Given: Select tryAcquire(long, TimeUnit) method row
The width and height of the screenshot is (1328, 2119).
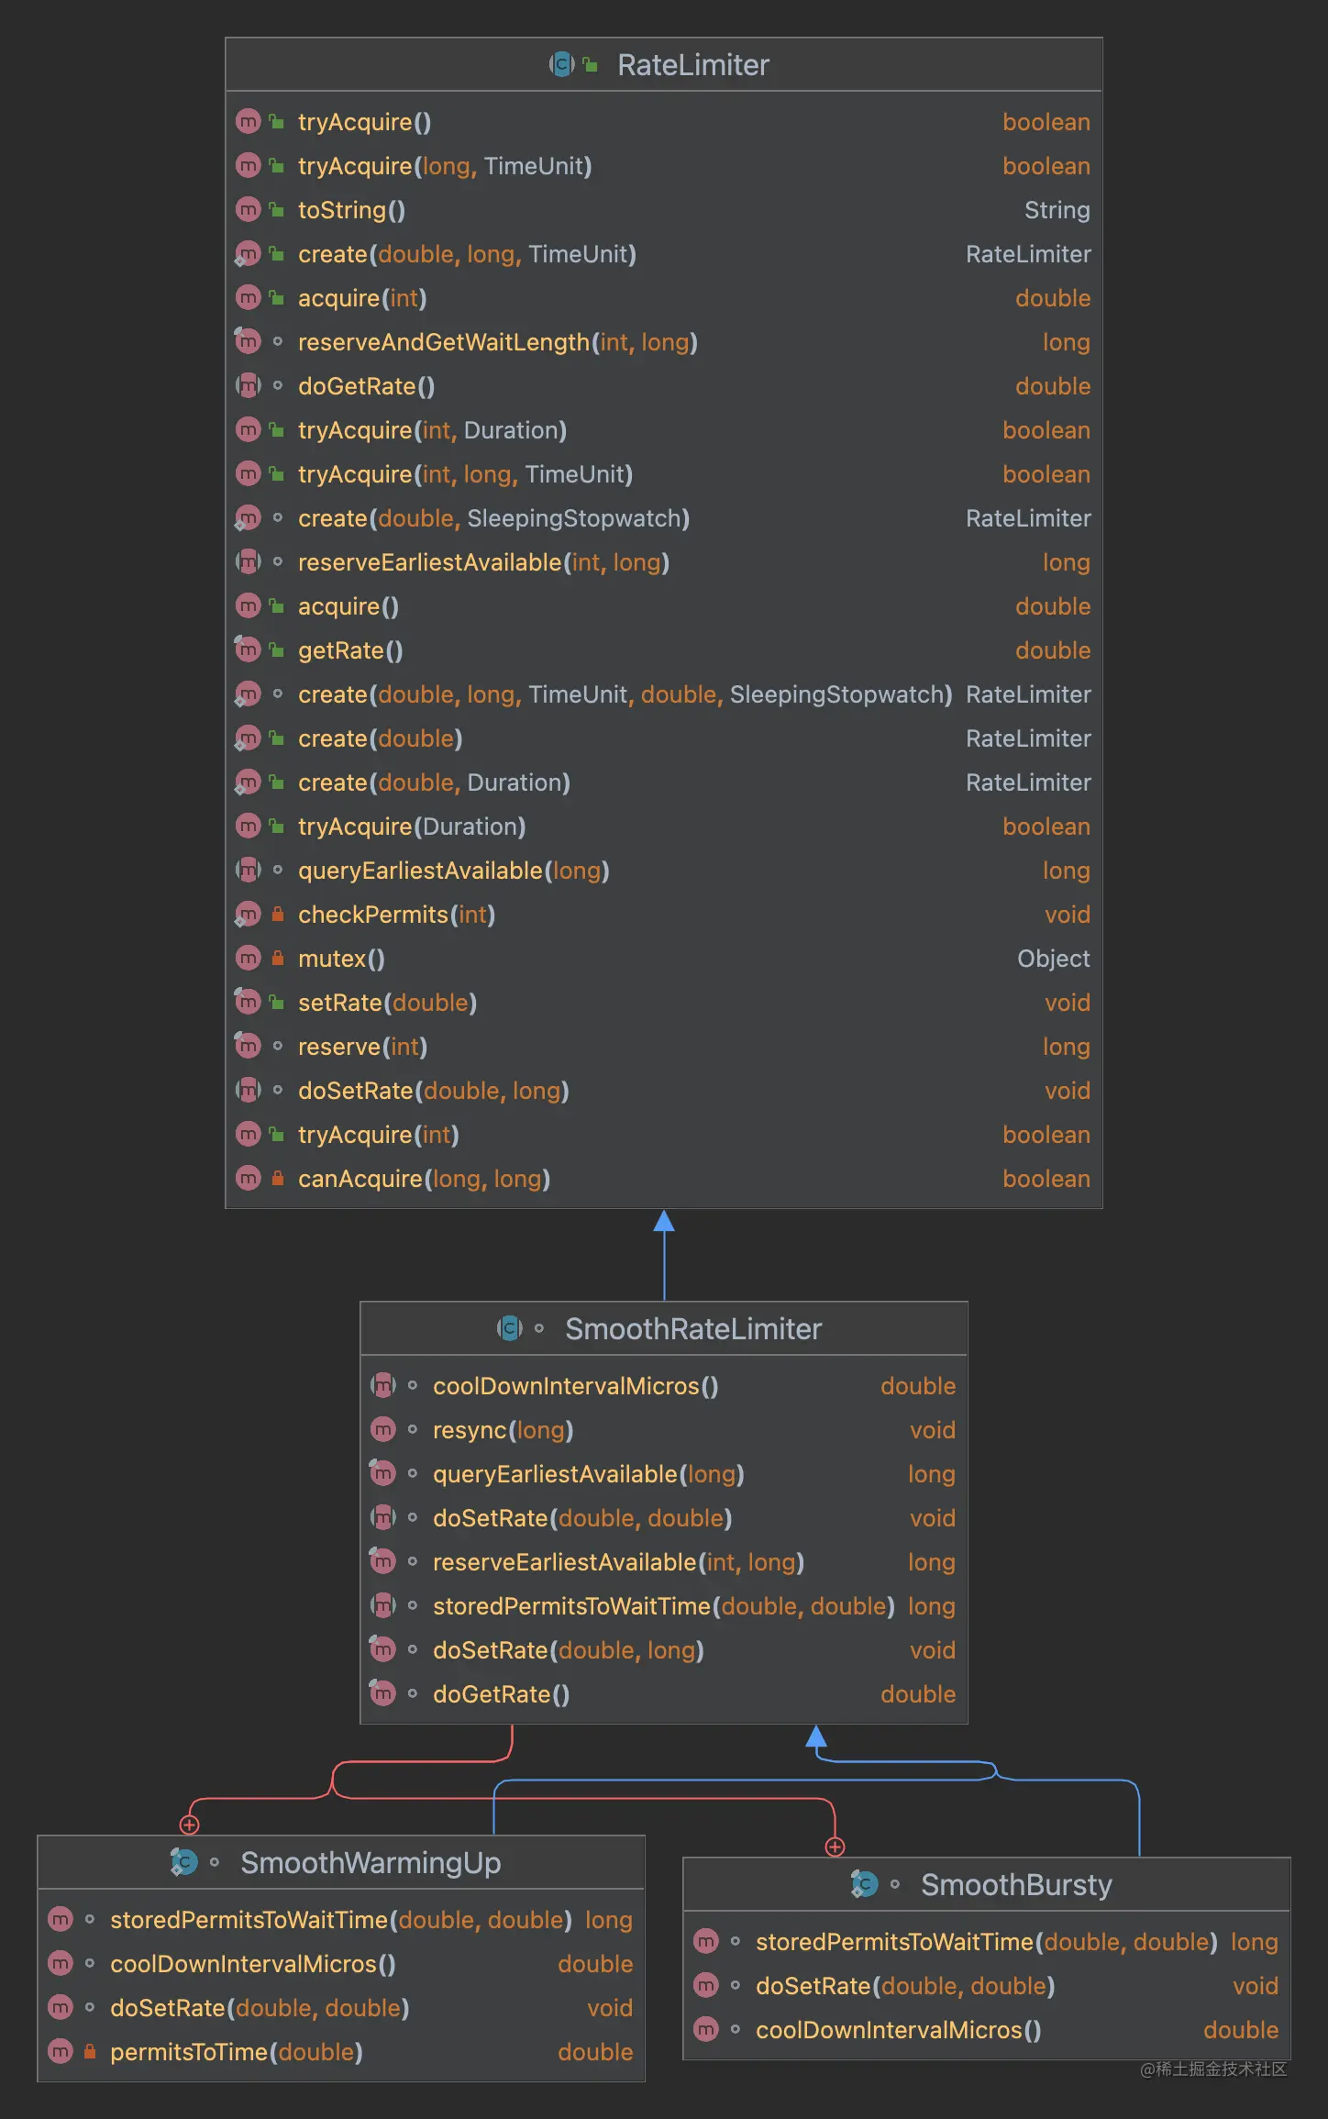Looking at the screenshot, I should point(664,165).
